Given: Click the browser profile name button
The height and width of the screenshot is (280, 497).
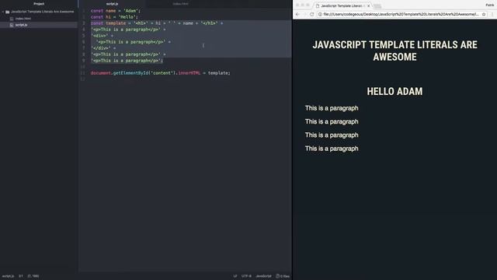Looking at the screenshot, I should (x=490, y=5).
